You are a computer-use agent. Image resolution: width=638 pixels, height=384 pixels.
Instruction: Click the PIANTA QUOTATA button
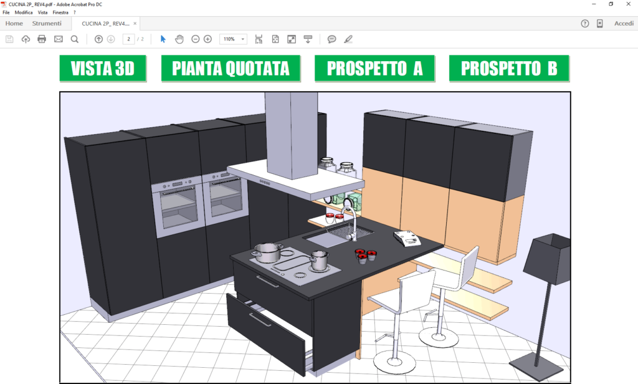(x=231, y=69)
